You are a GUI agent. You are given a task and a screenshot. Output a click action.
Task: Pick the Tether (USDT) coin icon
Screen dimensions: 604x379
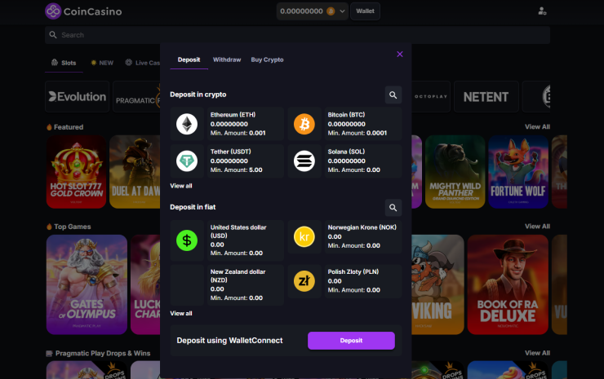coord(187,161)
